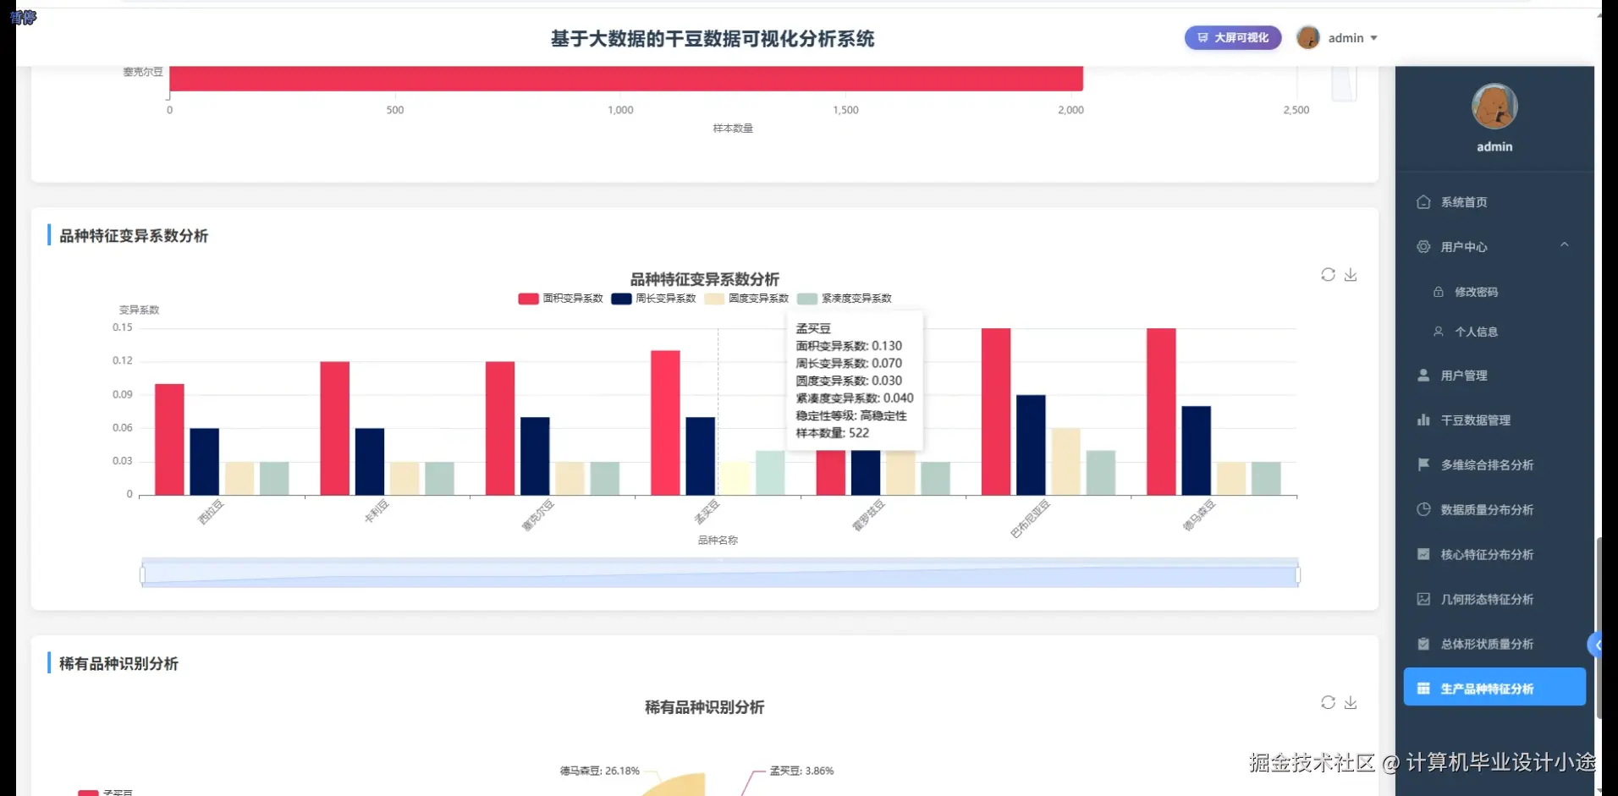Open 多维综合排名分析 via its flag icon
Image resolution: width=1618 pixels, height=796 pixels.
[x=1424, y=464]
